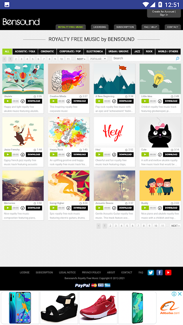
Task: Open Bensound's Twitter page icon
Action: coord(151,272)
